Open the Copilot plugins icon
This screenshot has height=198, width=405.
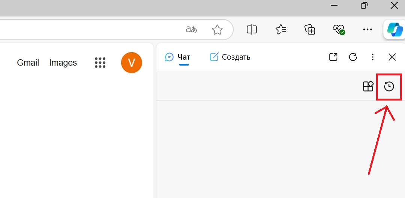pyautogui.click(x=368, y=87)
